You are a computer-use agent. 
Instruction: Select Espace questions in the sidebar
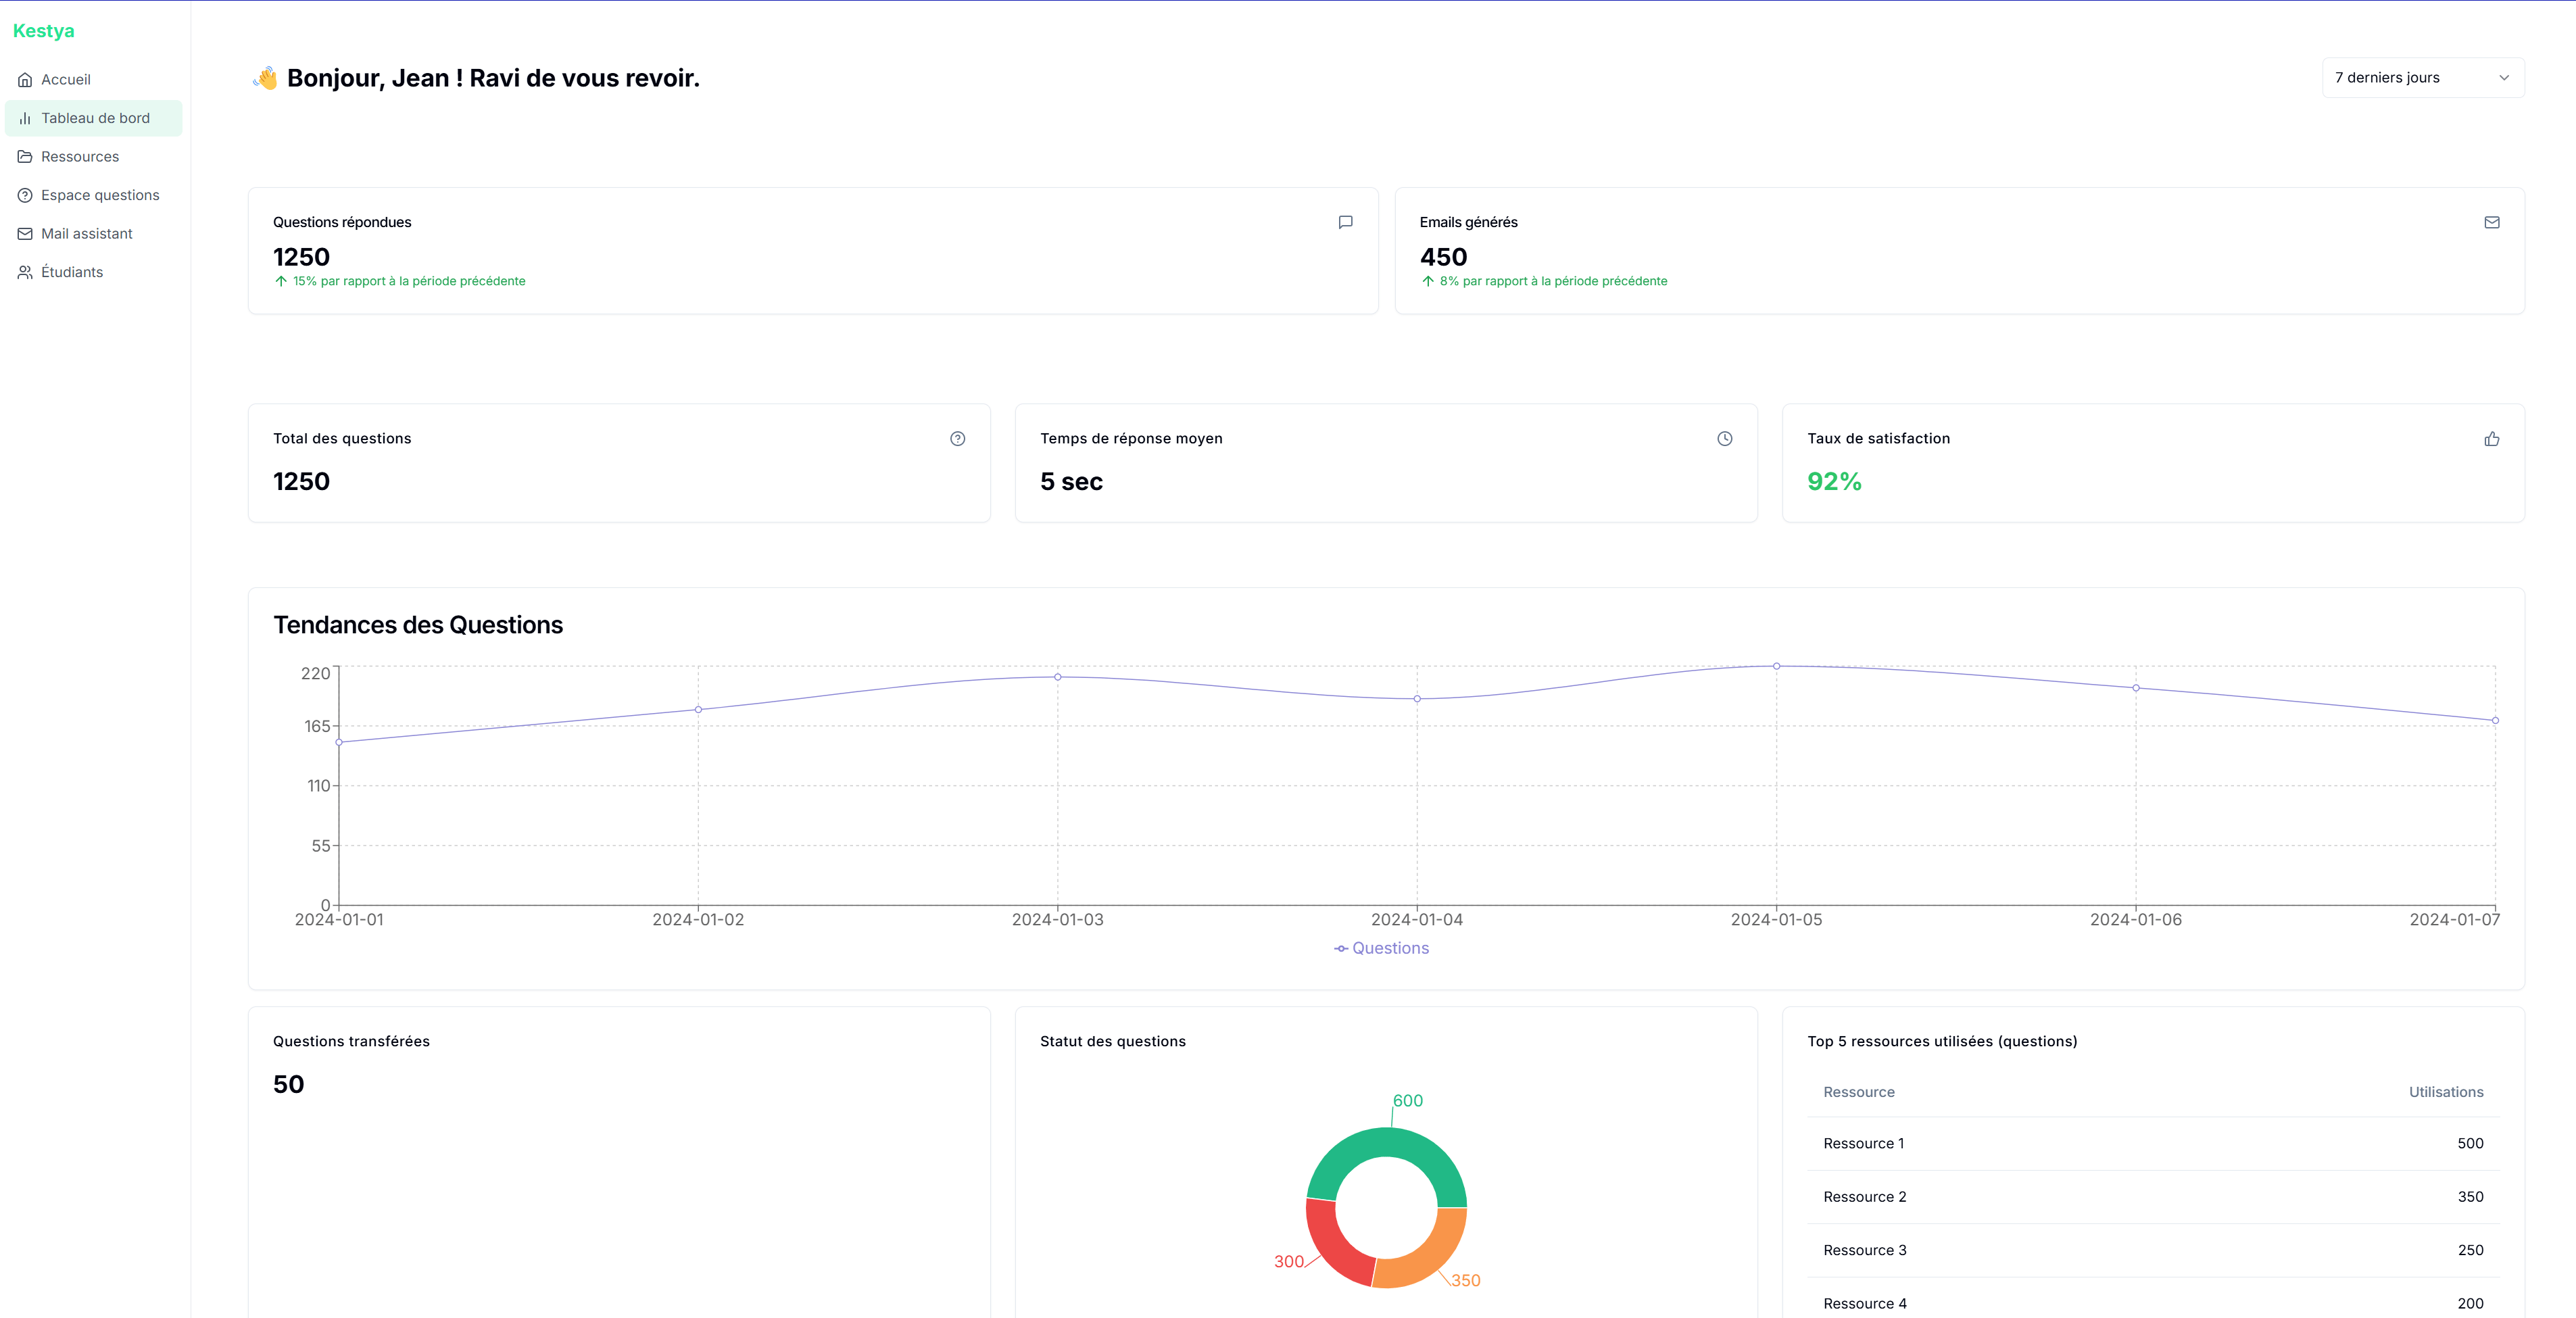(x=100, y=195)
